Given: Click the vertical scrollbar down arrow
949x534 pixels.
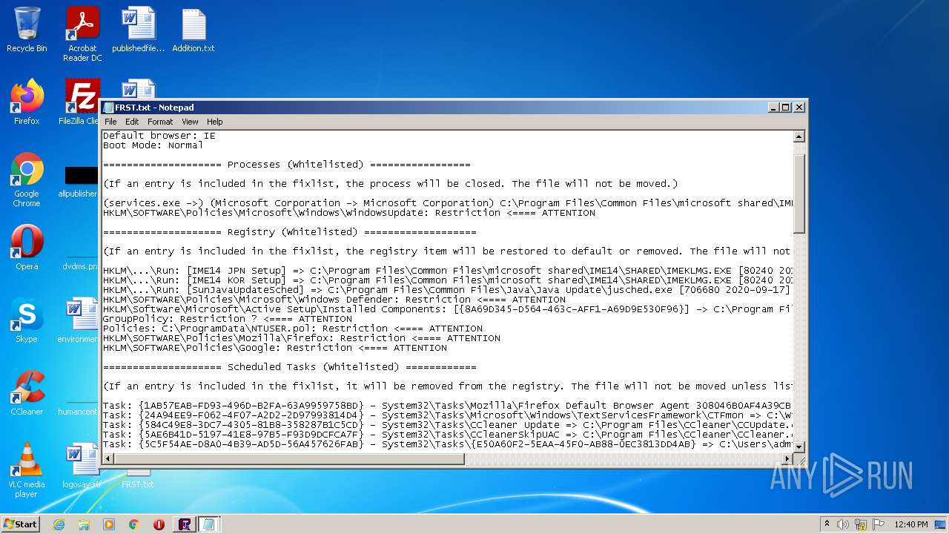Looking at the screenshot, I should click(x=798, y=446).
